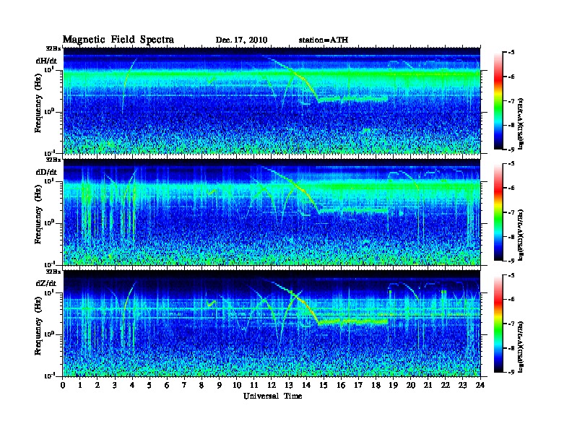Viewport: 572px width, 442px height.
Task: Click the 10⁰ frequency tick of dD/dt panel
Action: coord(50,223)
